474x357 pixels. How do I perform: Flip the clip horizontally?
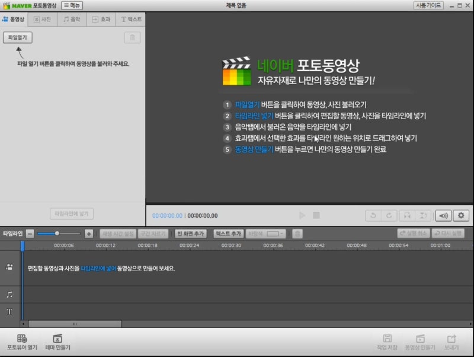click(x=407, y=215)
